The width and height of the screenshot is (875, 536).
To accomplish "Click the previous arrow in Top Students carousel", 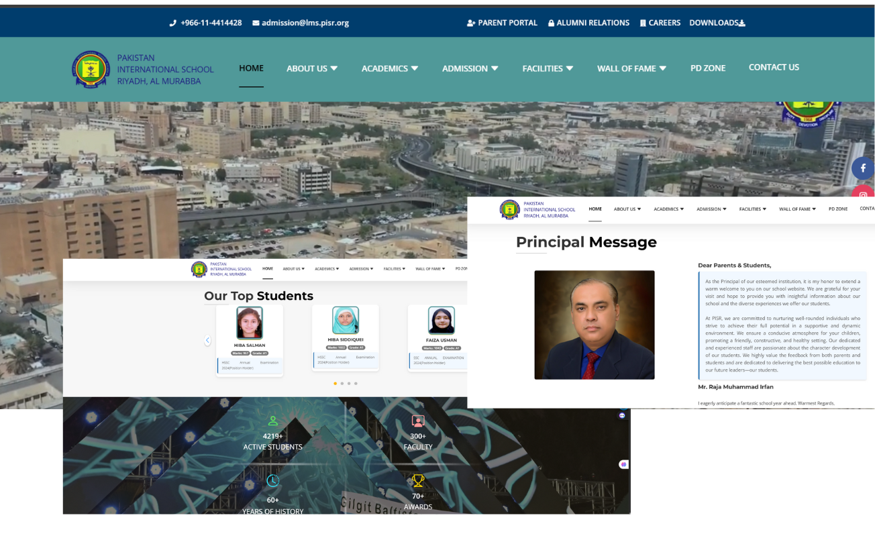I will [207, 341].
